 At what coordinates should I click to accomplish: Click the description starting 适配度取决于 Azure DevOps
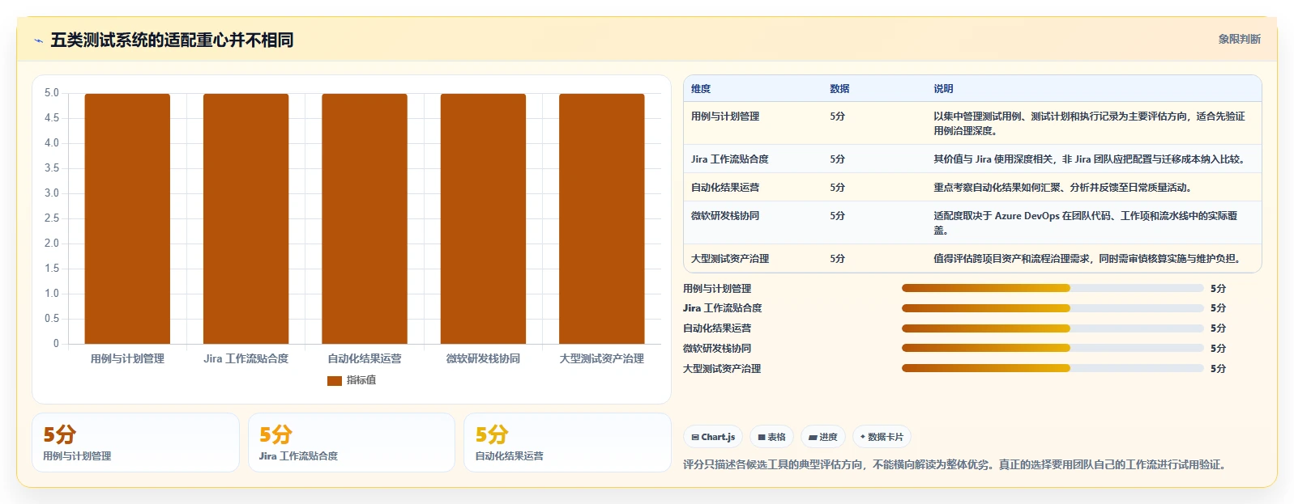pyautogui.click(x=1085, y=223)
